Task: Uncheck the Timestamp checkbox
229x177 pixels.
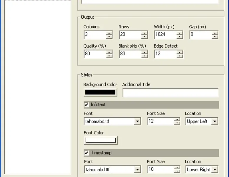Action: [x=87, y=153]
